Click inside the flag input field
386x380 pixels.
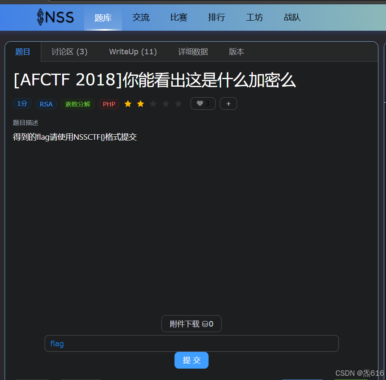click(191, 343)
